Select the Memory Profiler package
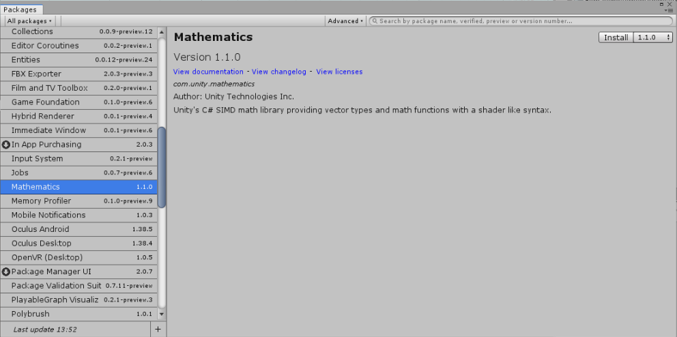The height and width of the screenshot is (337, 677). pyautogui.click(x=78, y=201)
